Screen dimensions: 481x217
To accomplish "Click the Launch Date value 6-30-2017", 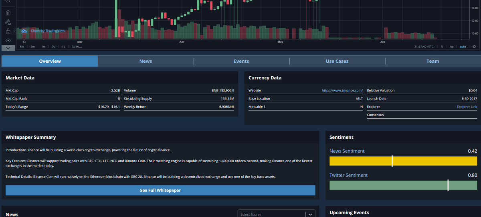I will pos(469,98).
